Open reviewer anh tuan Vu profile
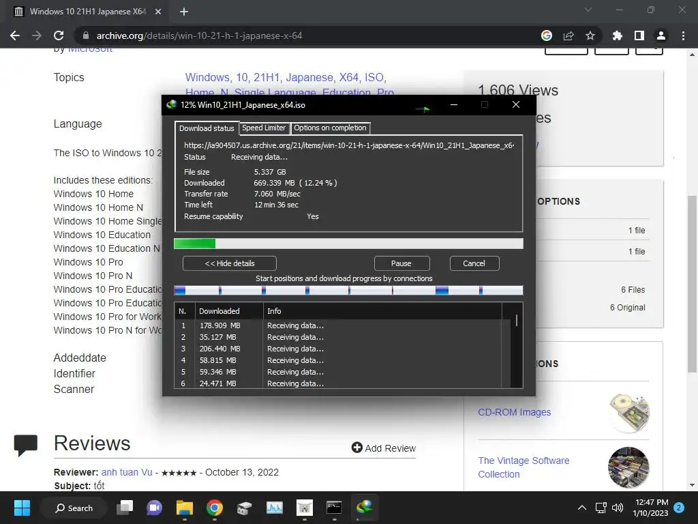This screenshot has height=524, width=698. (x=126, y=472)
